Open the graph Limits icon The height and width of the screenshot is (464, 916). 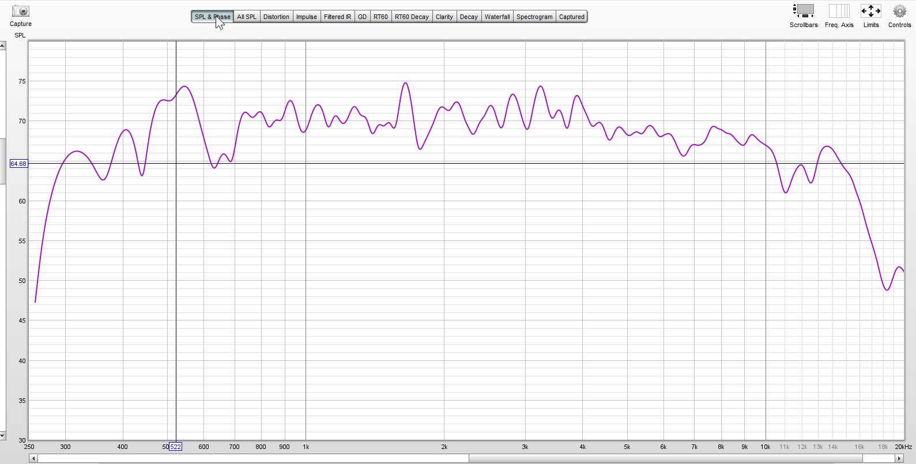click(x=870, y=10)
